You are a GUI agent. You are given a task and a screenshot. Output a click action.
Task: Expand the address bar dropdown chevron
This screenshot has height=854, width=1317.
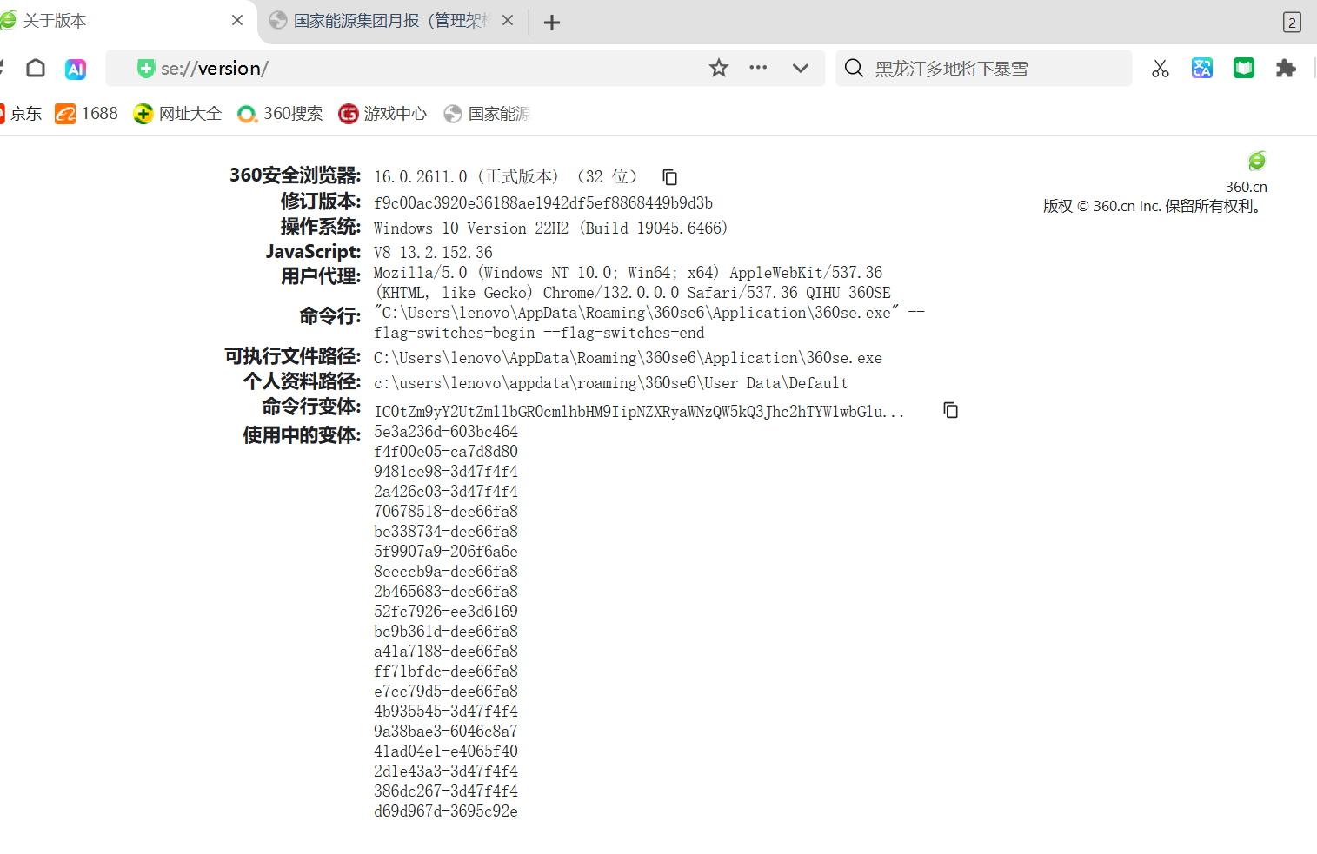tap(801, 68)
